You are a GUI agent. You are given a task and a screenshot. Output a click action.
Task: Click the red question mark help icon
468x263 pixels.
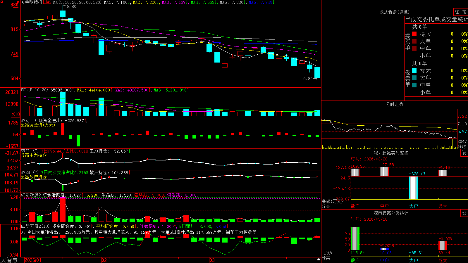pos(18,2)
